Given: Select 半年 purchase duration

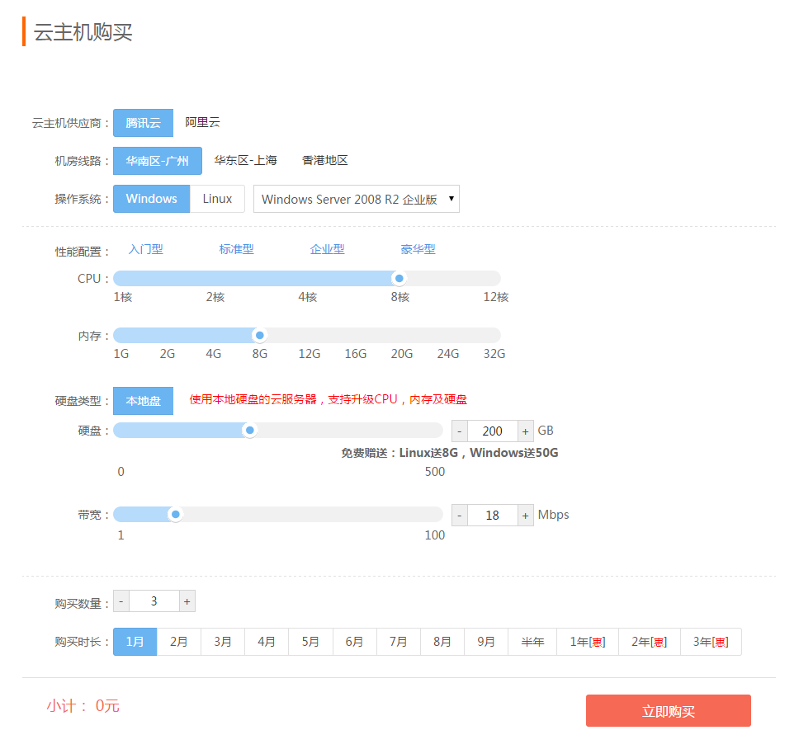Looking at the screenshot, I should [x=532, y=642].
